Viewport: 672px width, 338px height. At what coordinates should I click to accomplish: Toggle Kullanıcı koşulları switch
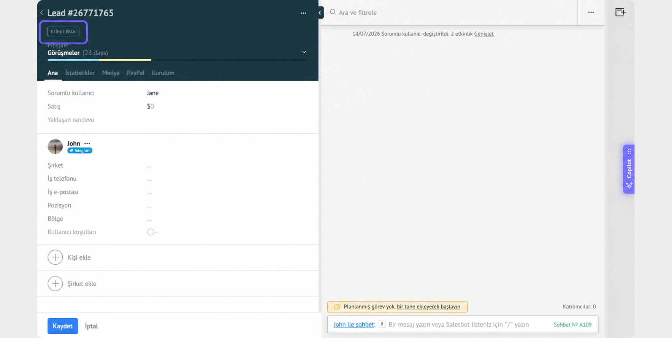point(152,232)
